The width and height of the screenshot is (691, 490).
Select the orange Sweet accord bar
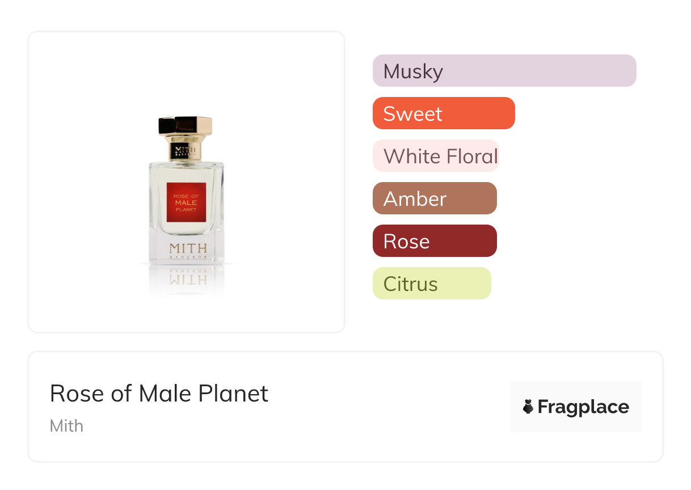click(x=443, y=113)
